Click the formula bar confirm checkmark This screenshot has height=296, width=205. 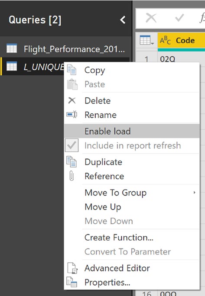click(179, 18)
